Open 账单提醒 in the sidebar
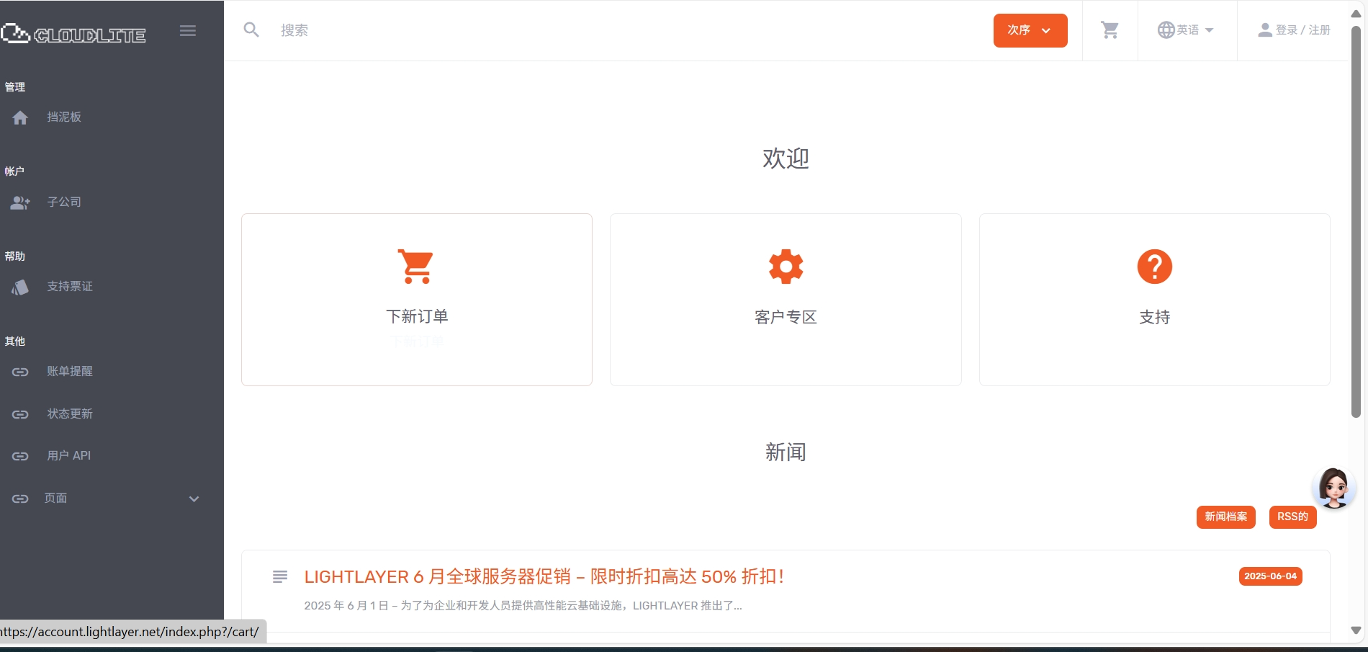 (70, 372)
